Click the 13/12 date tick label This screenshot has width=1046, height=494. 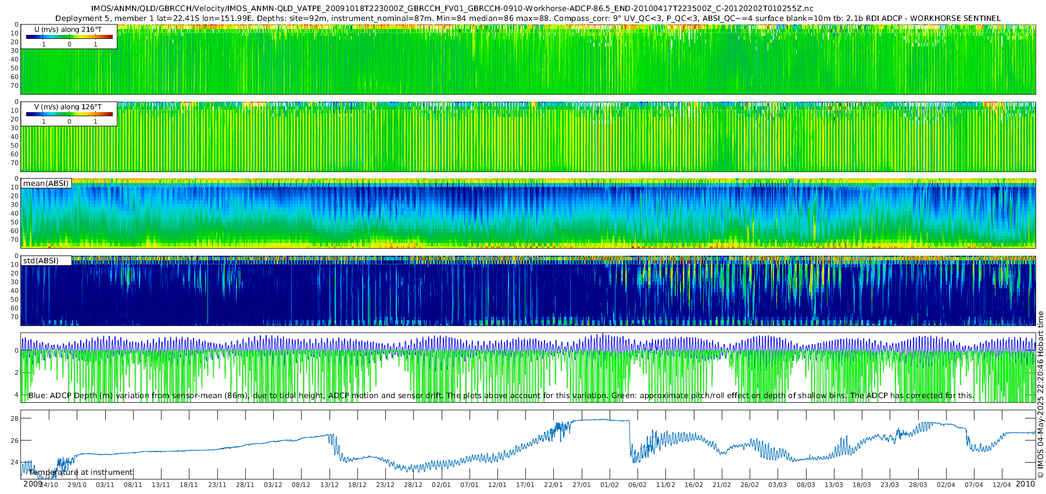click(329, 485)
